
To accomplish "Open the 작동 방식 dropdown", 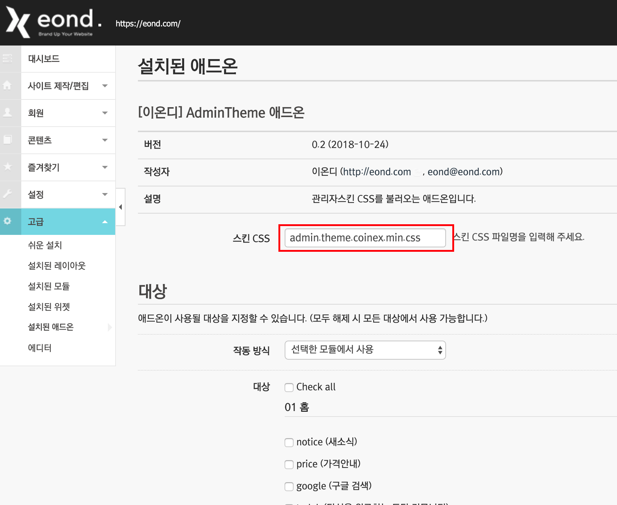I will [365, 350].
